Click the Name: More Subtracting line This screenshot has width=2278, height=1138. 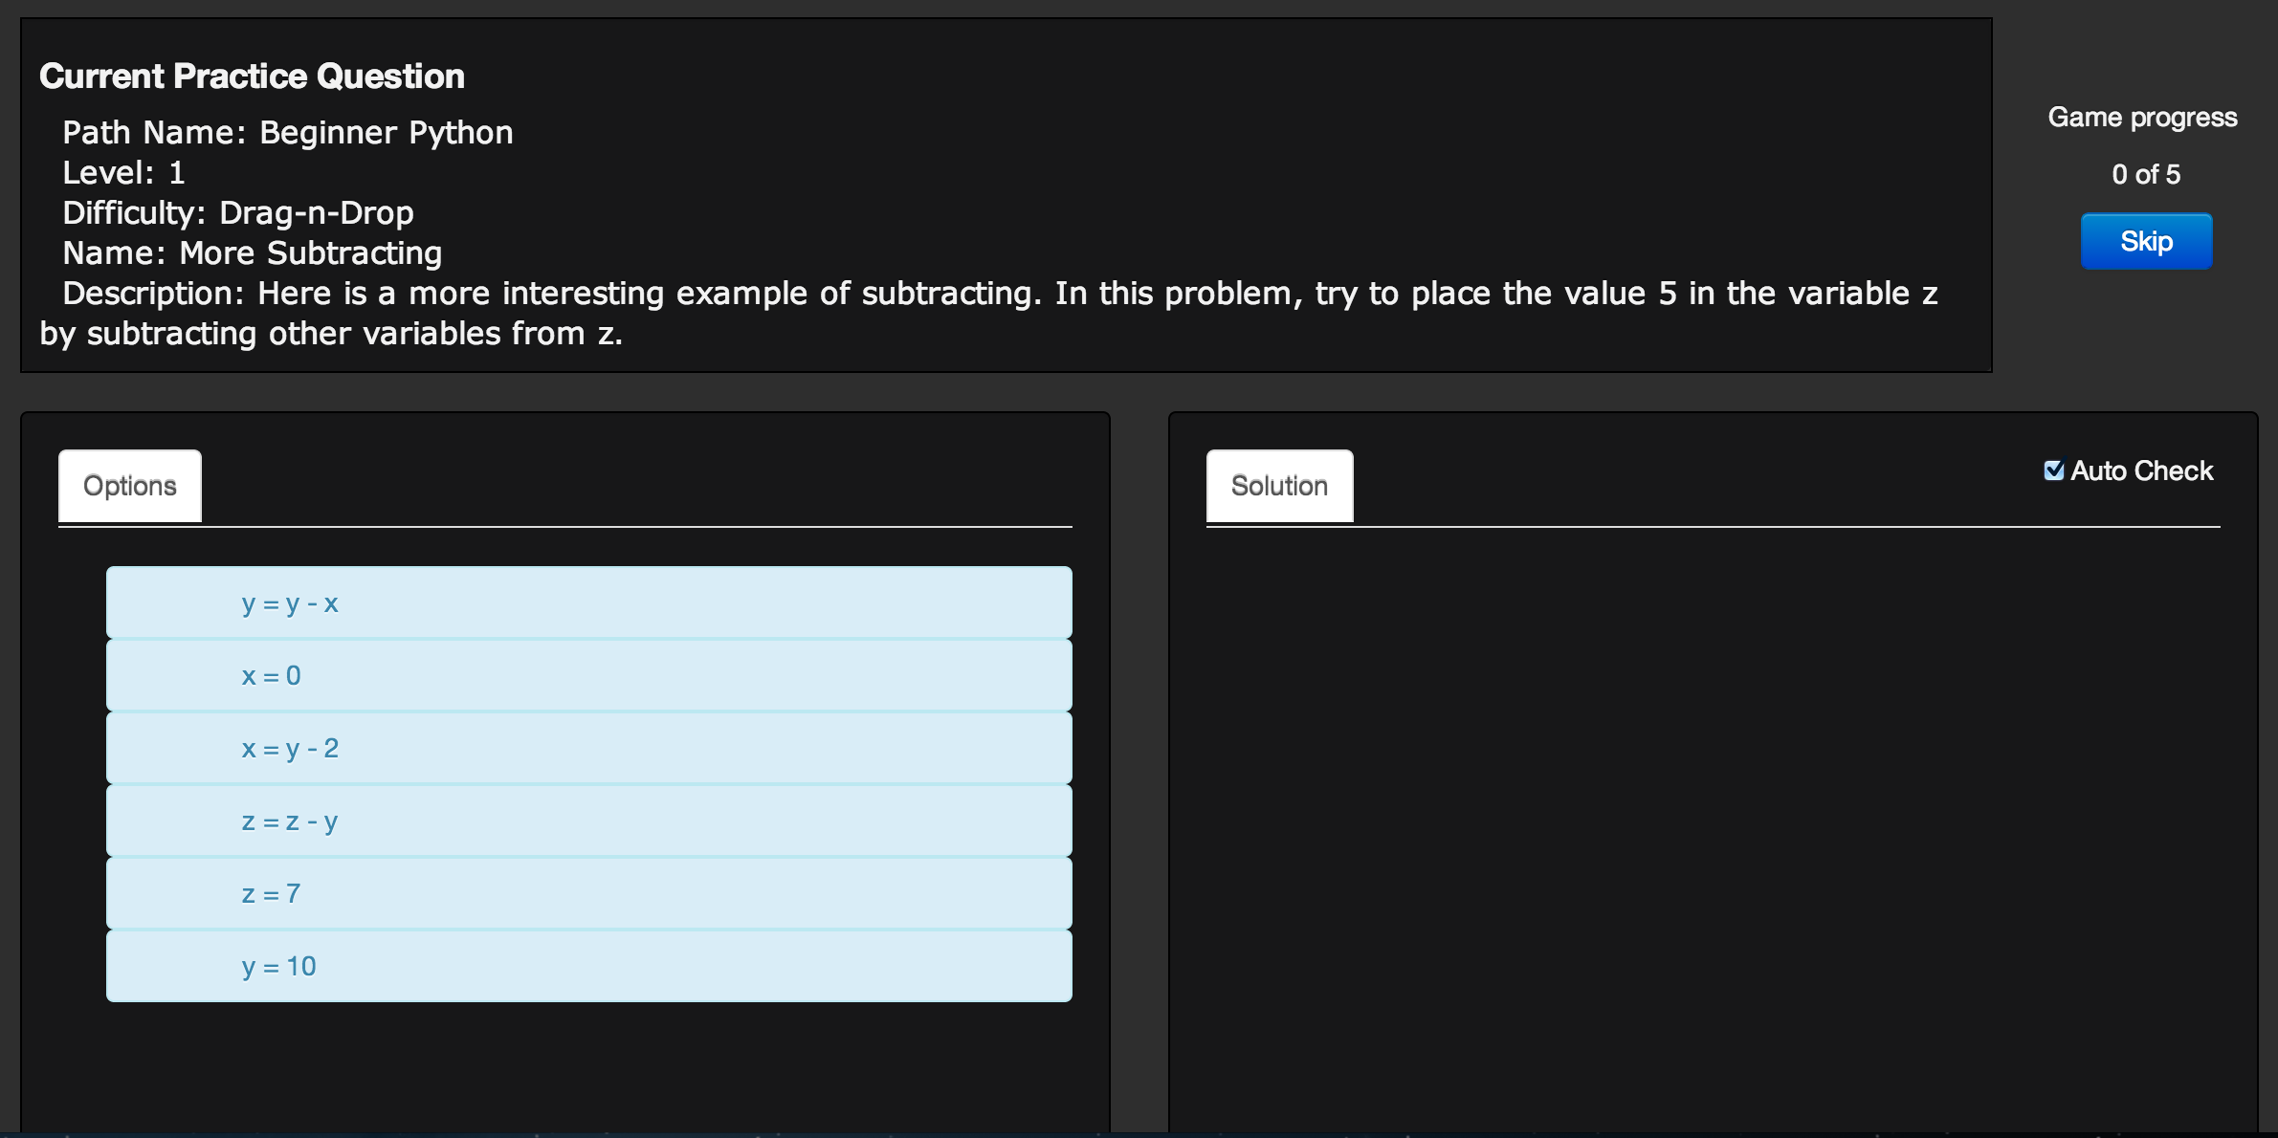coord(252,252)
